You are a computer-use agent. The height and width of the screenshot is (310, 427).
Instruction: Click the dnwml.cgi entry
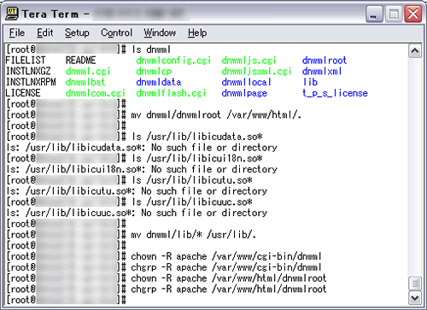click(x=88, y=71)
